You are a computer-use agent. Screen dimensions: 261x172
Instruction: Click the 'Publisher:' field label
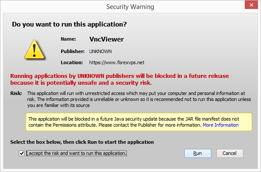pyautogui.click(x=72, y=51)
